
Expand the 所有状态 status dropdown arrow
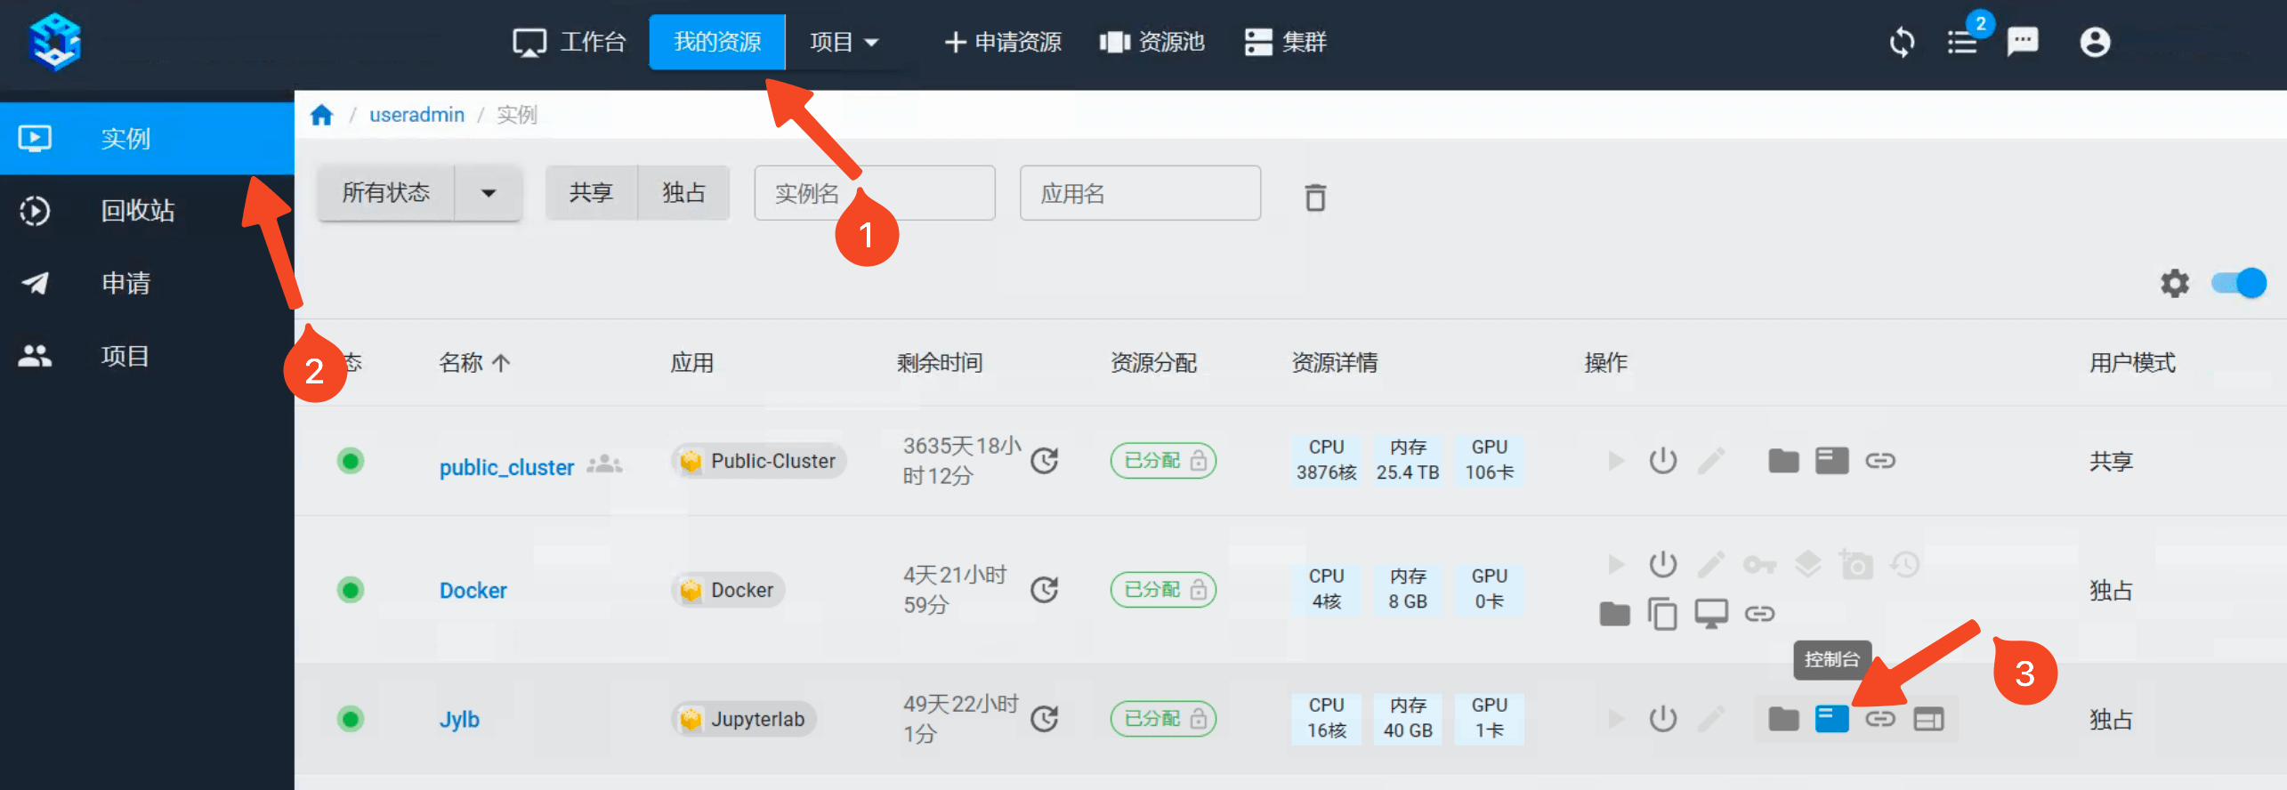488,192
